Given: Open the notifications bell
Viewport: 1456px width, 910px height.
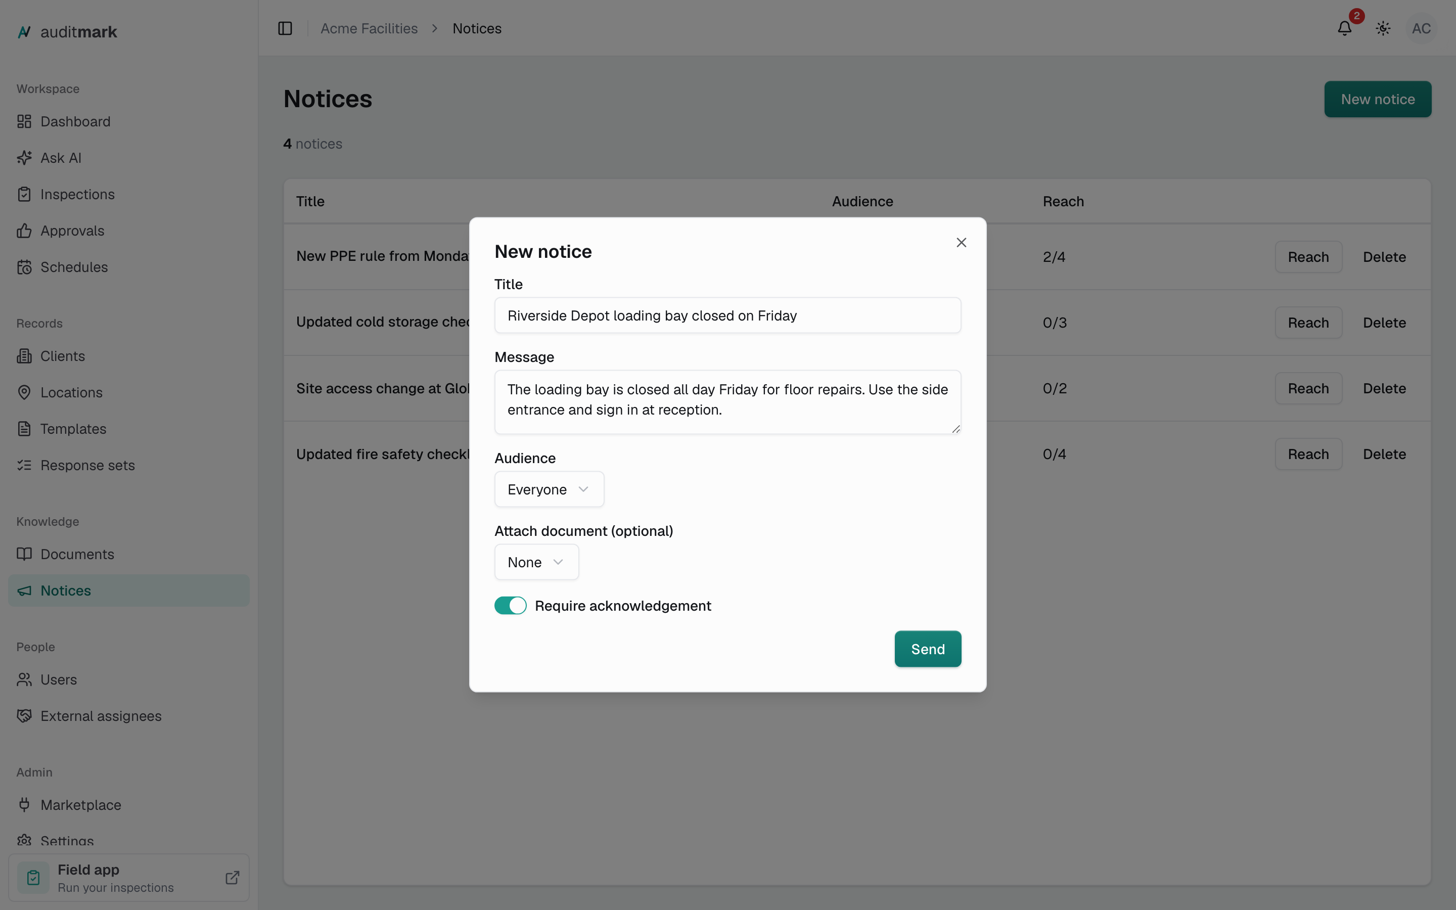Looking at the screenshot, I should click(x=1345, y=28).
